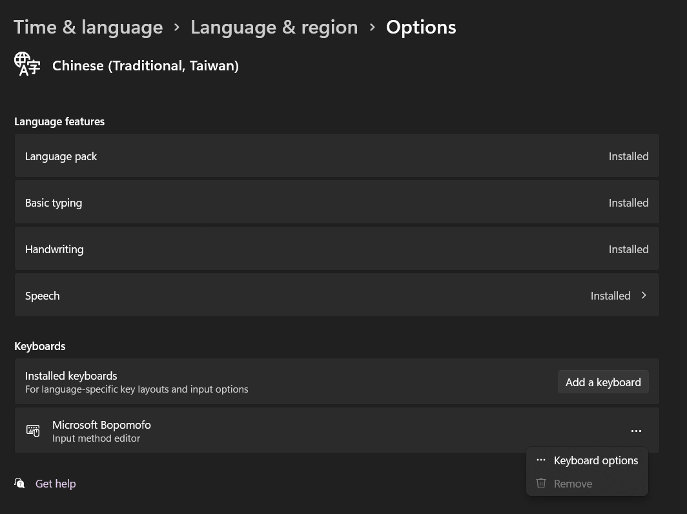
Task: Open the Speech language feature row
Action: [x=336, y=296]
